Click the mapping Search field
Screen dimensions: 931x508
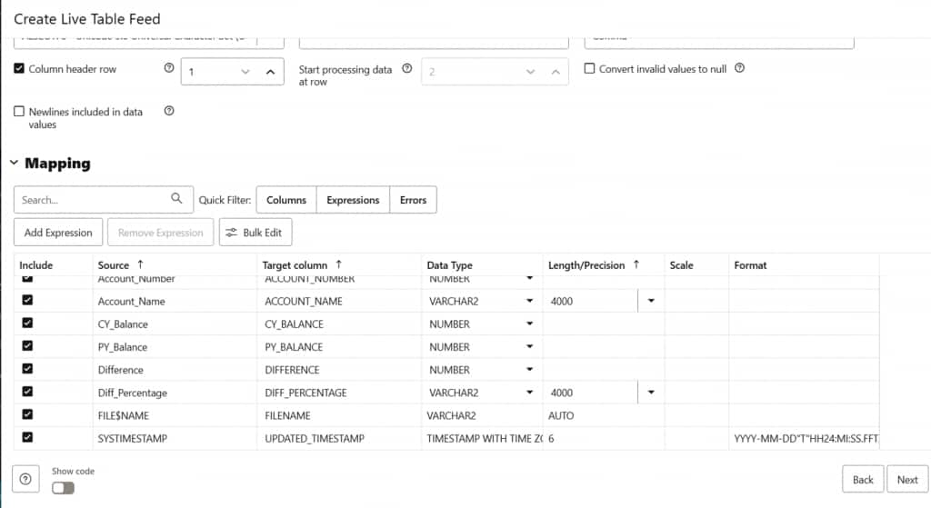pyautogui.click(x=91, y=200)
